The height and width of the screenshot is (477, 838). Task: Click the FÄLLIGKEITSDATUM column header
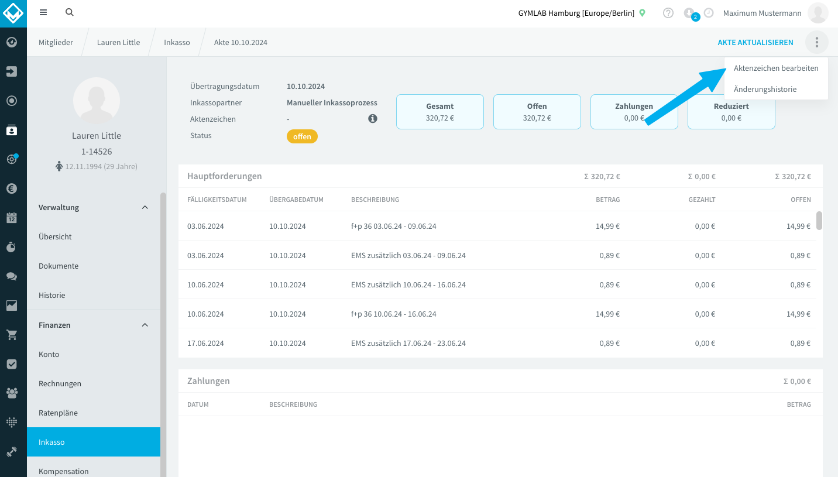click(217, 200)
